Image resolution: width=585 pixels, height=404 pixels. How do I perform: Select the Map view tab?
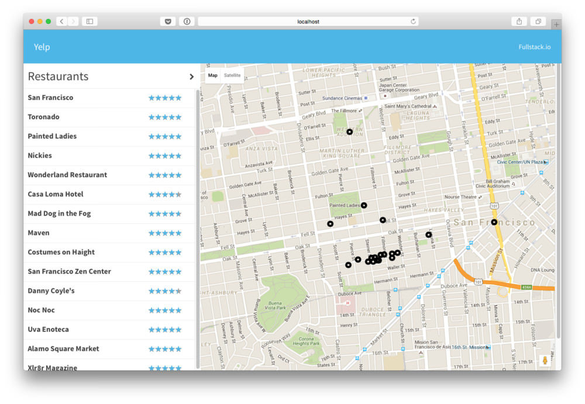(212, 75)
